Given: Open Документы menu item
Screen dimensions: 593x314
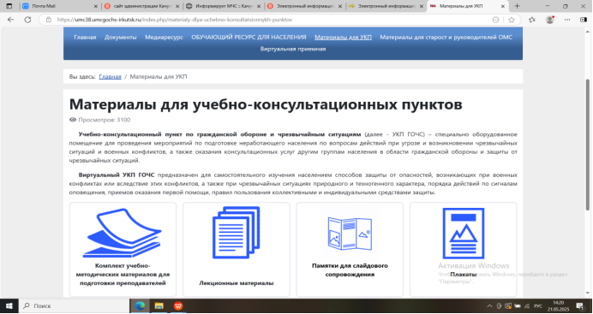Looking at the screenshot, I should coord(121,37).
